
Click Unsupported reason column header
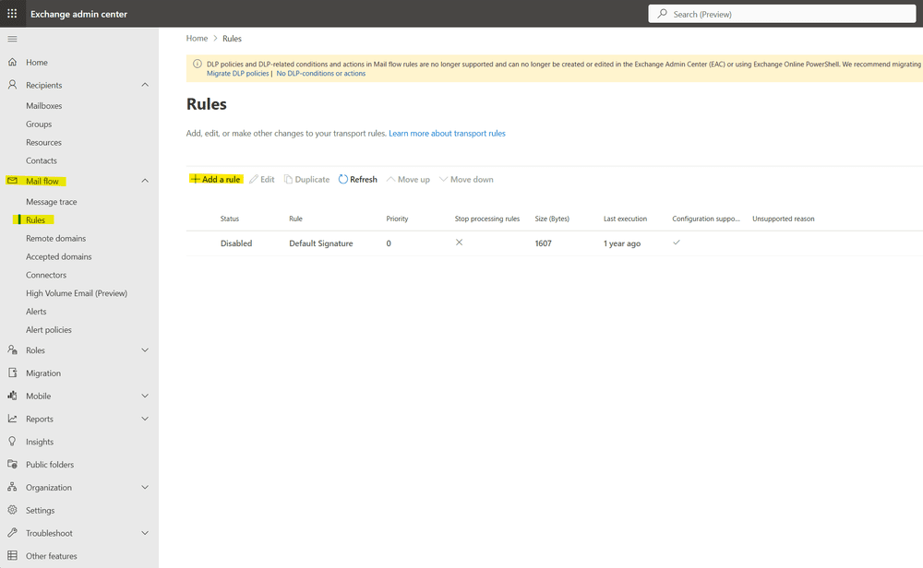[x=784, y=219]
